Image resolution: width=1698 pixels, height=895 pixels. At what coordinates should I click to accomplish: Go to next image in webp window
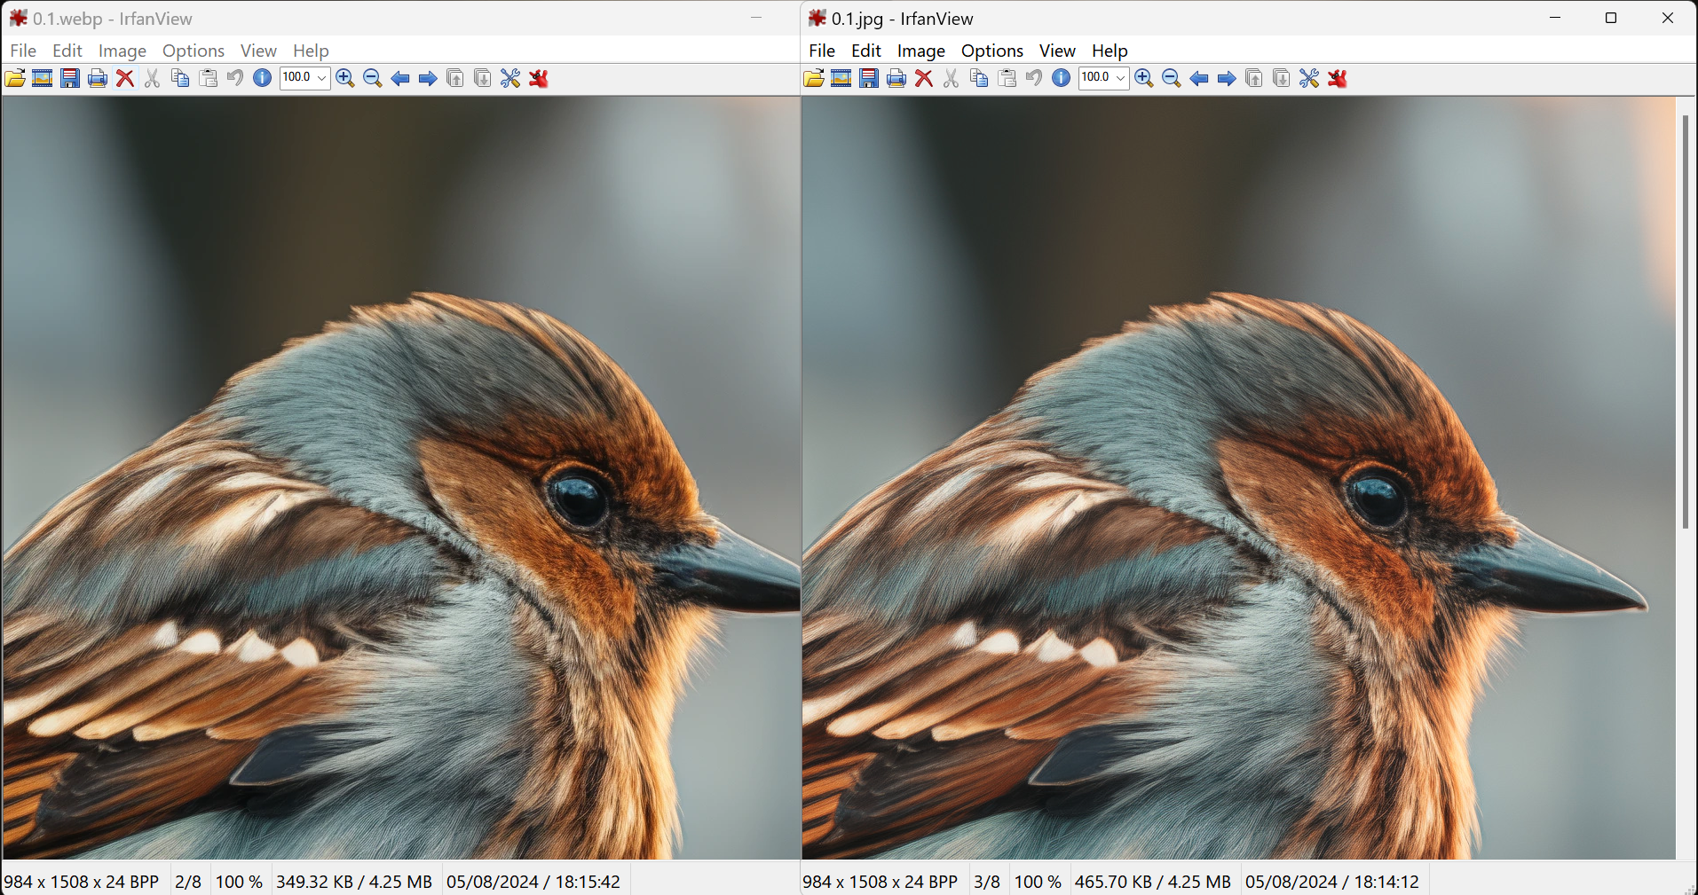pos(428,78)
